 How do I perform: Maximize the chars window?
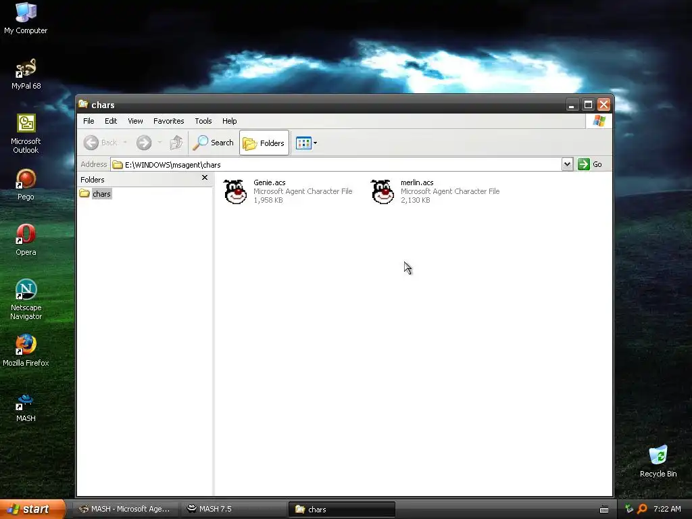[x=588, y=105]
